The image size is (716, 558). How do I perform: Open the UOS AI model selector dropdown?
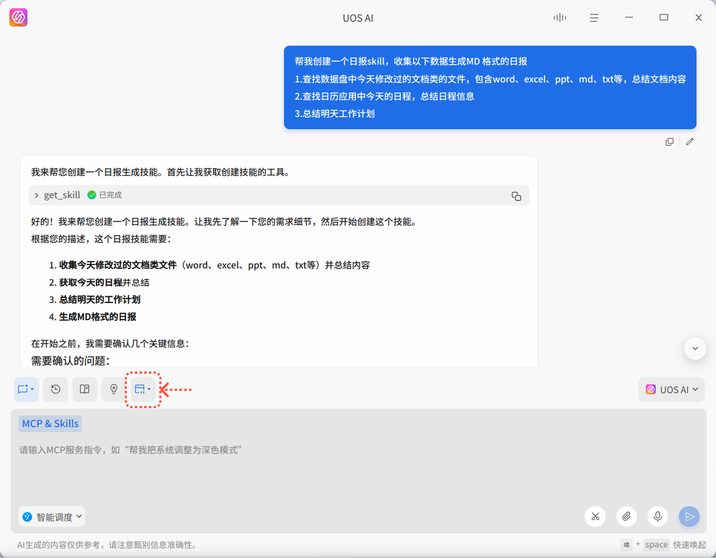point(671,389)
